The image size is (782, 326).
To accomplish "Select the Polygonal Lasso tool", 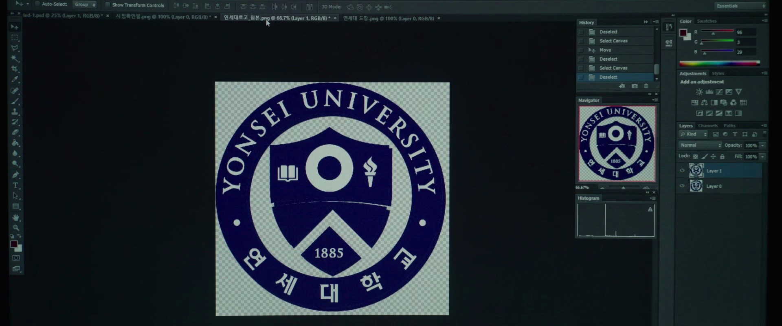I will (15, 48).
